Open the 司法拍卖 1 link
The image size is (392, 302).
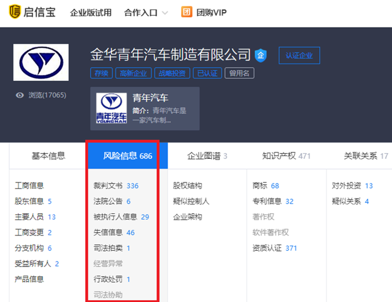112,248
